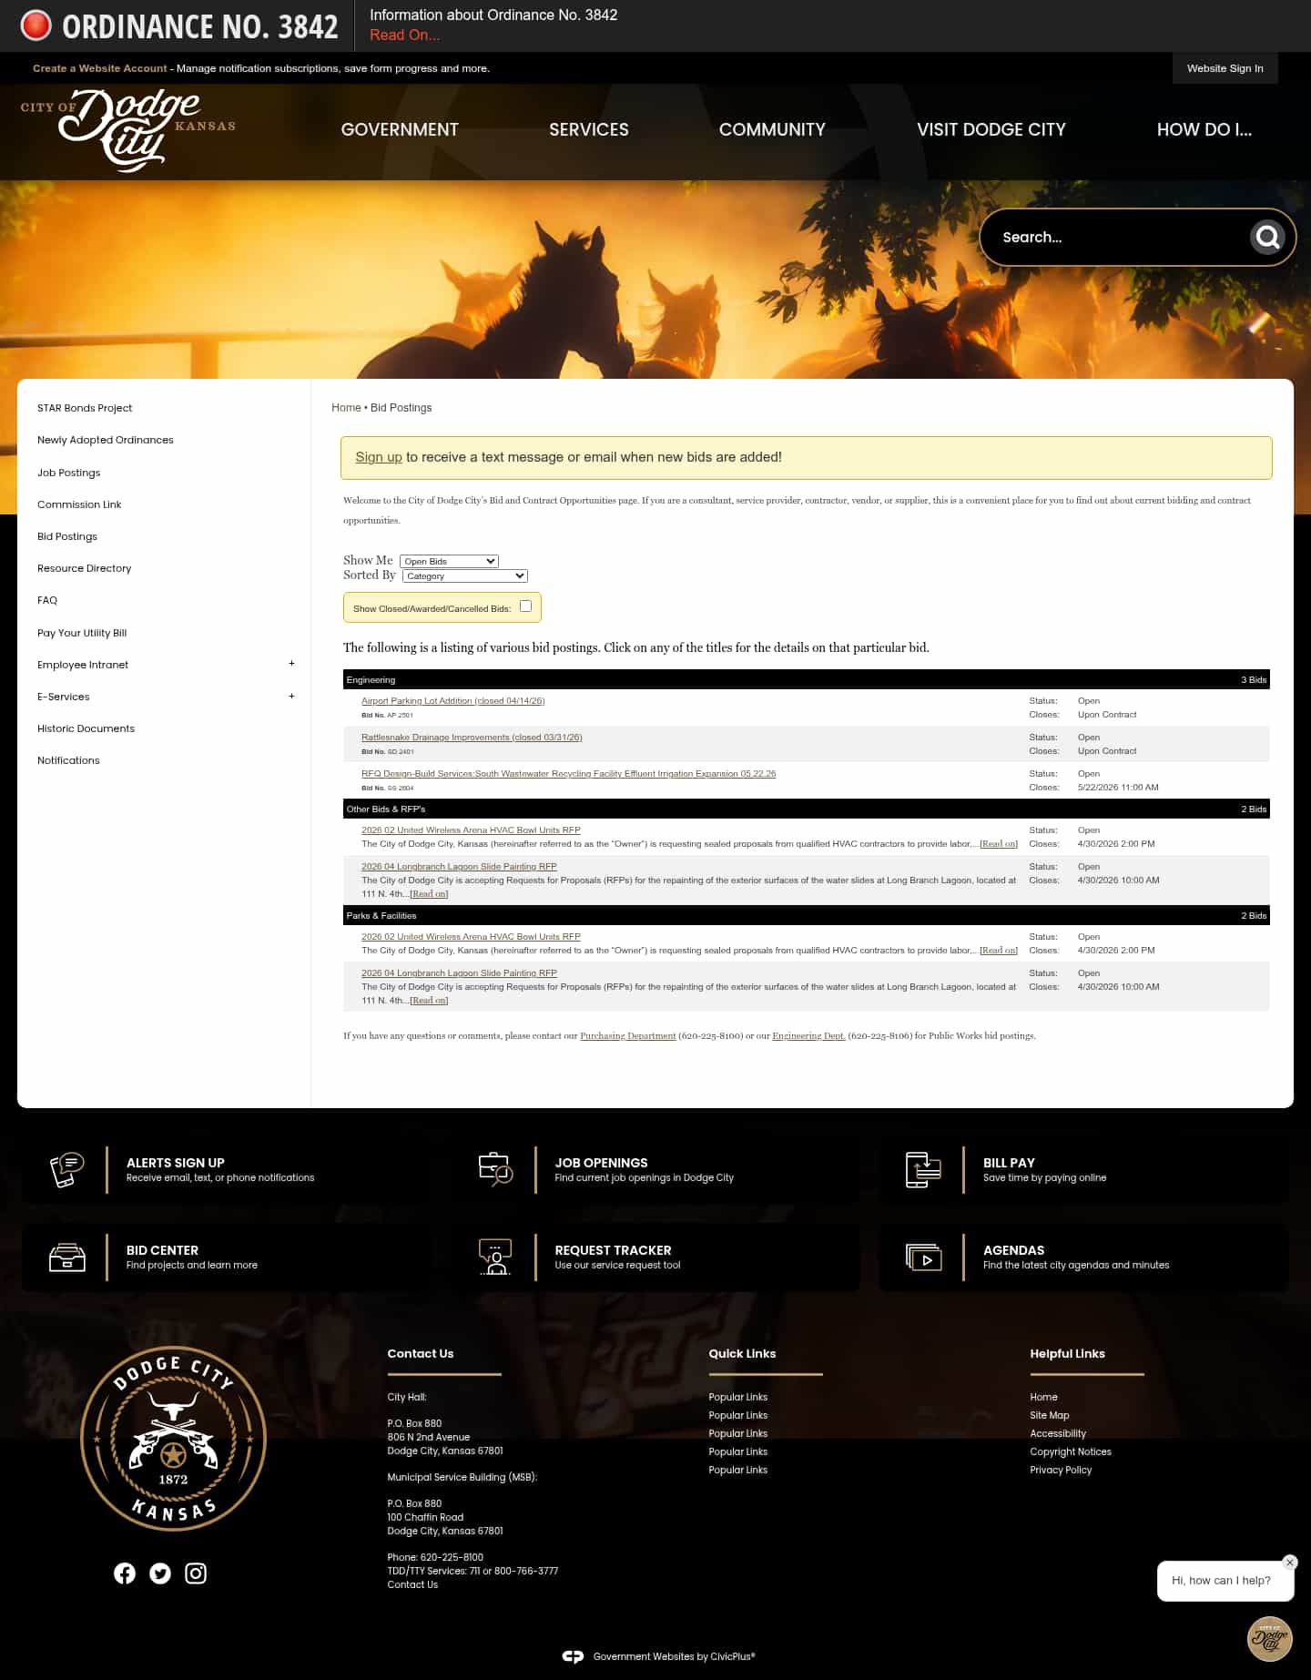1311x1680 pixels.
Task: Click the search magnifier icon
Action: [x=1267, y=238]
